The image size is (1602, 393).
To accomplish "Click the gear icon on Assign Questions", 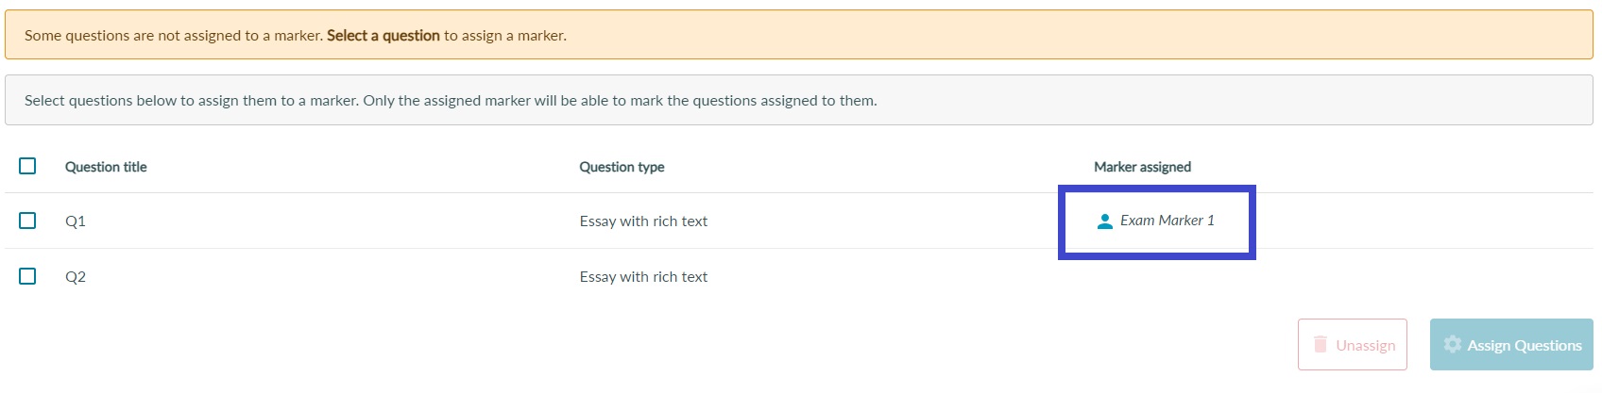I will pos(1453,344).
